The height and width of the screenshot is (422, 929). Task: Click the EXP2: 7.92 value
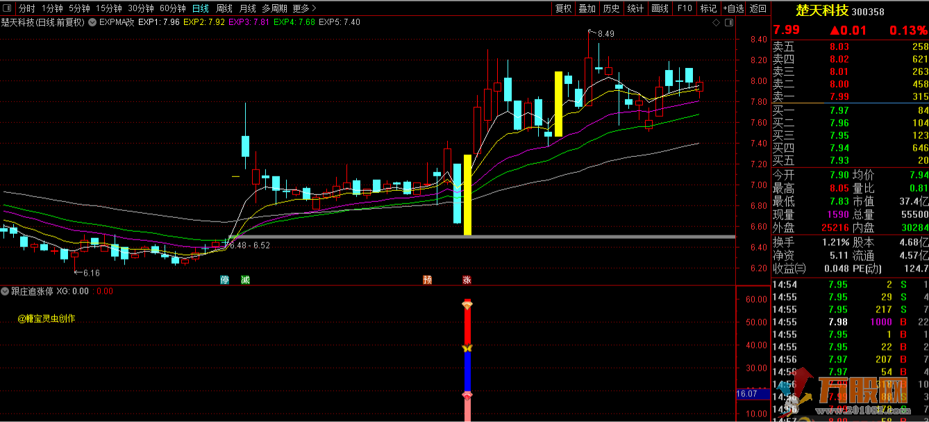point(204,22)
